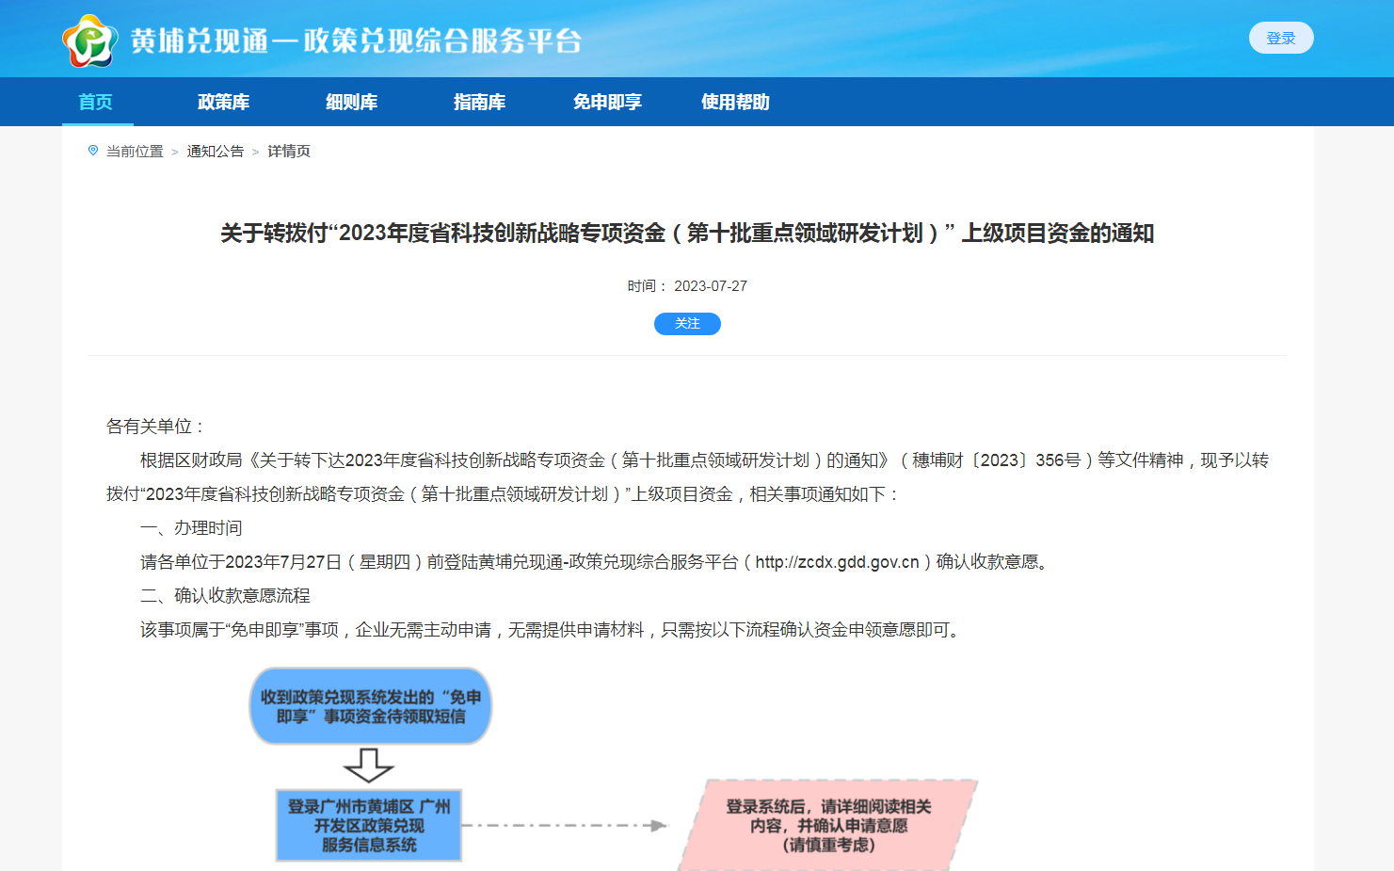
Task: Click the notice headline about 2023年度省科技创新战略专项资金
Action: coord(687,233)
